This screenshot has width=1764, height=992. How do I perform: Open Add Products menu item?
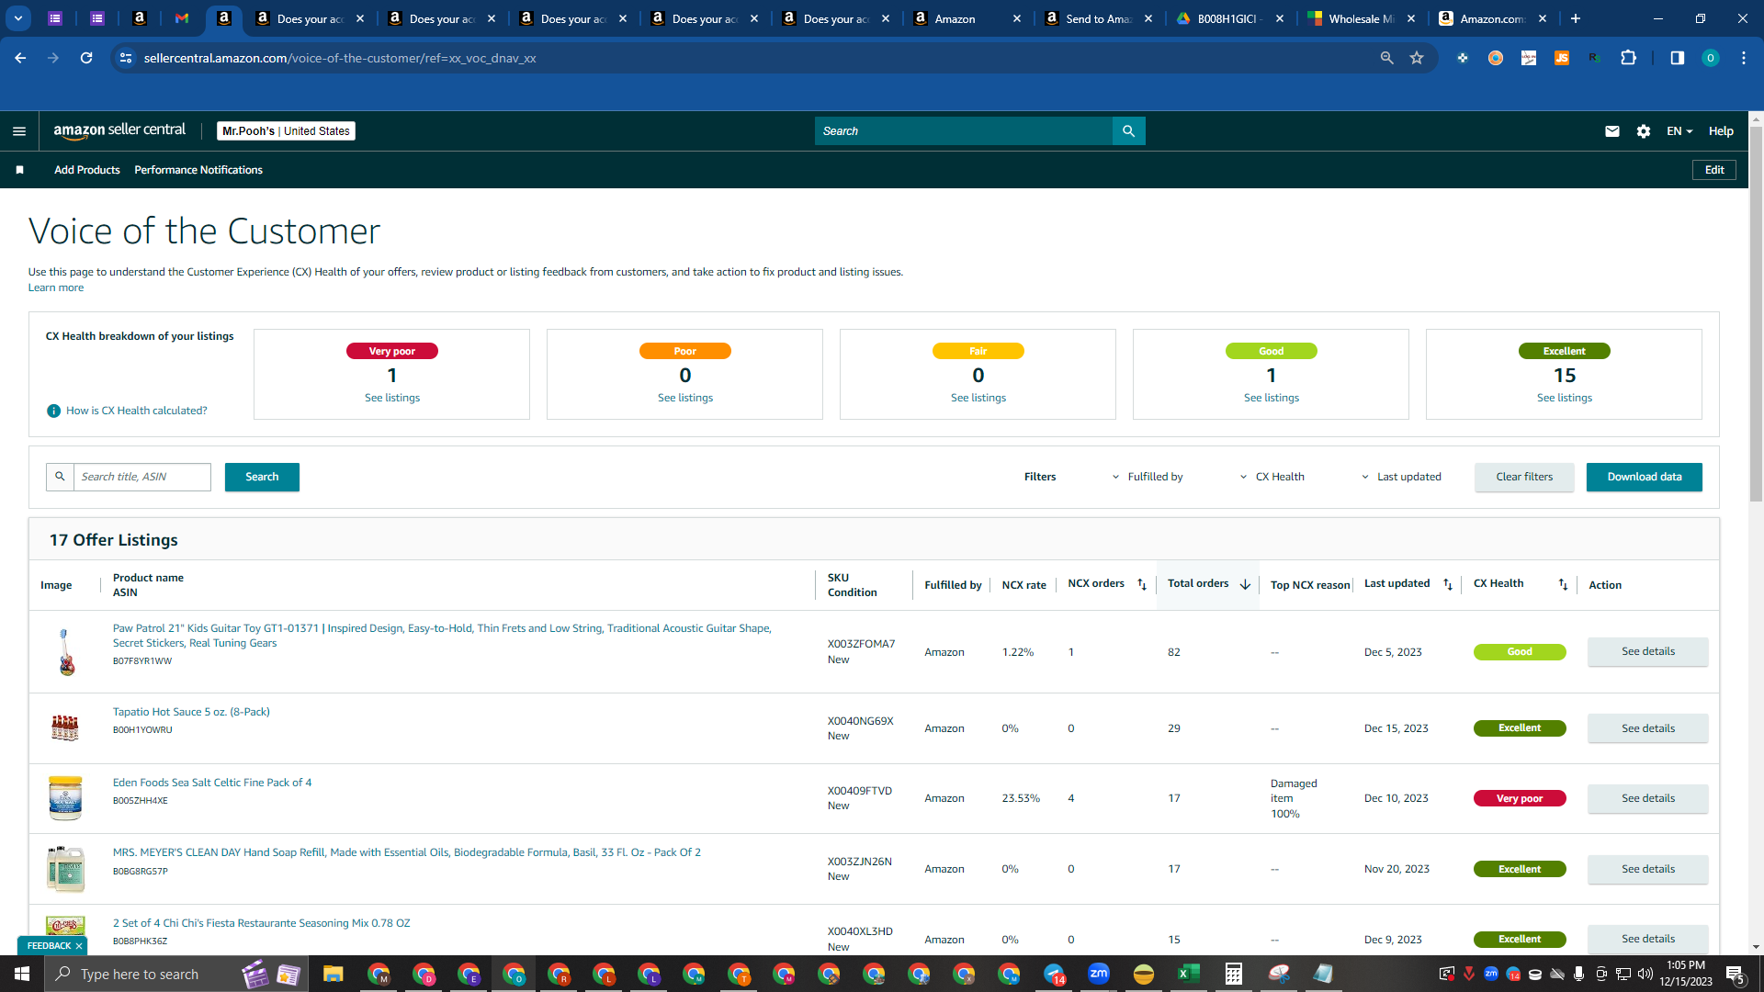pyautogui.click(x=86, y=170)
